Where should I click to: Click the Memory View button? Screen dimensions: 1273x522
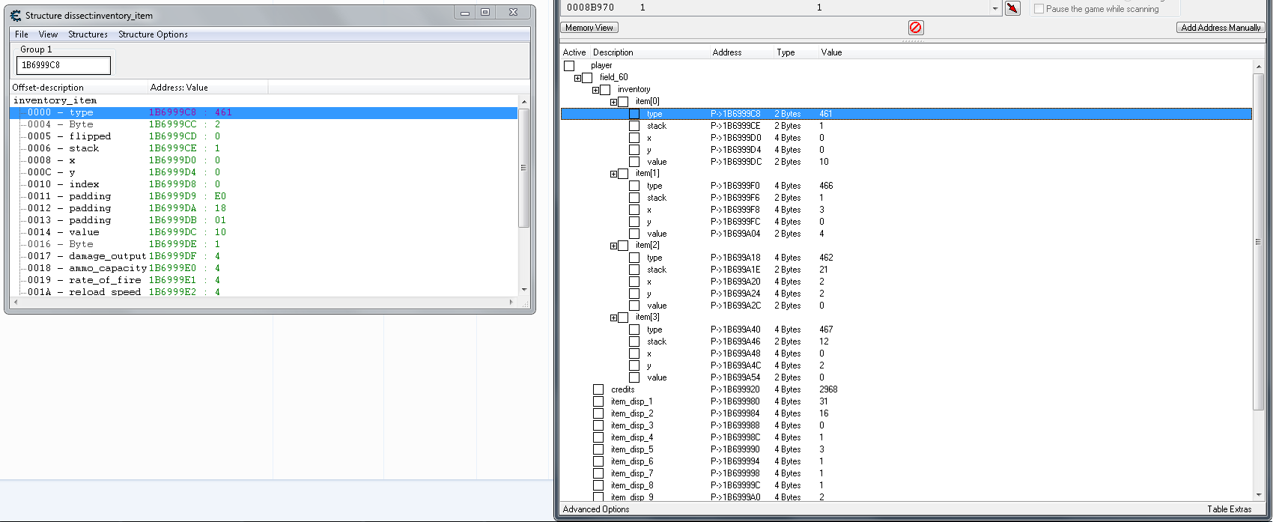coord(589,28)
